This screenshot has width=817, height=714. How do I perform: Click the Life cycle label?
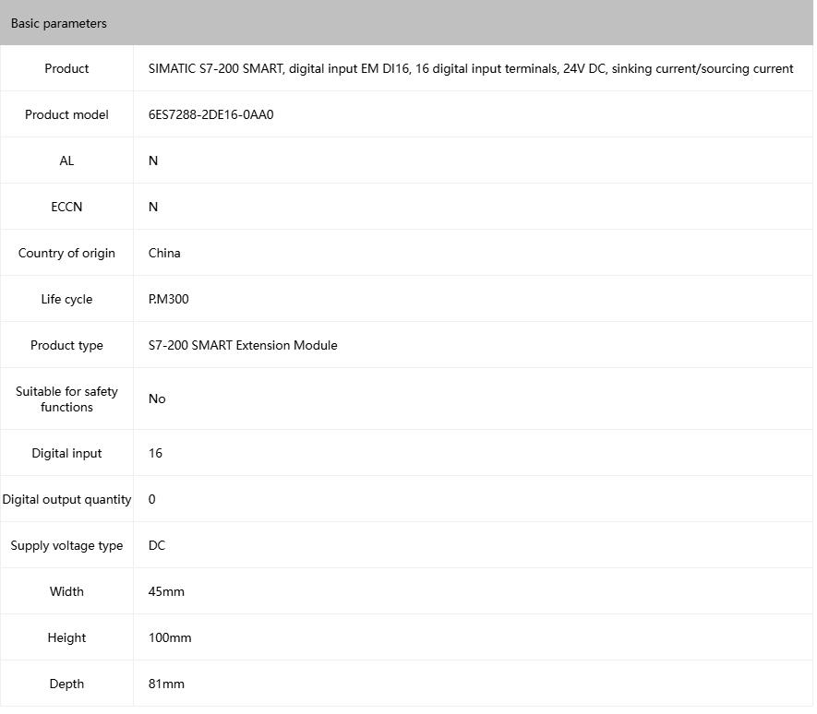pos(66,299)
